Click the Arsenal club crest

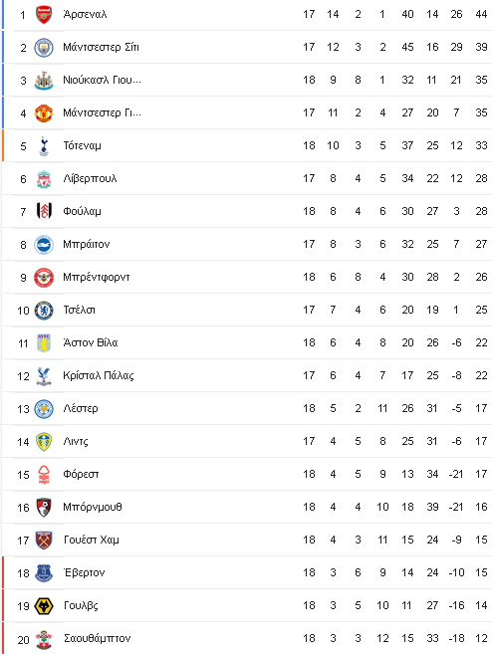[x=44, y=15]
